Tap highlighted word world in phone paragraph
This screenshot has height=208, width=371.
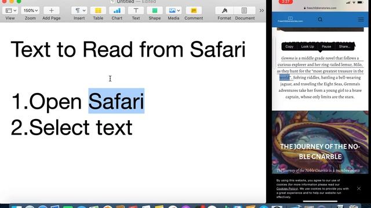coord(285,77)
